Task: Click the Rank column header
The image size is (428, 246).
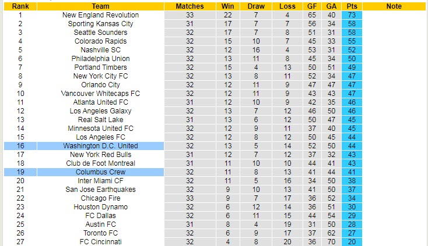Action: 20,6
